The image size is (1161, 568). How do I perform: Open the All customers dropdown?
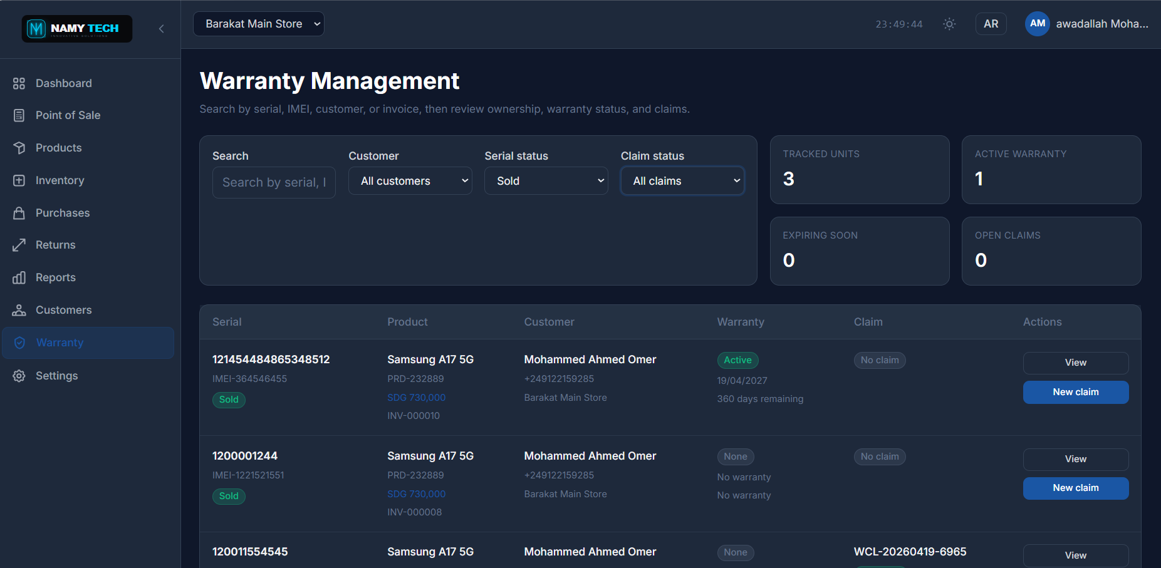tap(410, 181)
